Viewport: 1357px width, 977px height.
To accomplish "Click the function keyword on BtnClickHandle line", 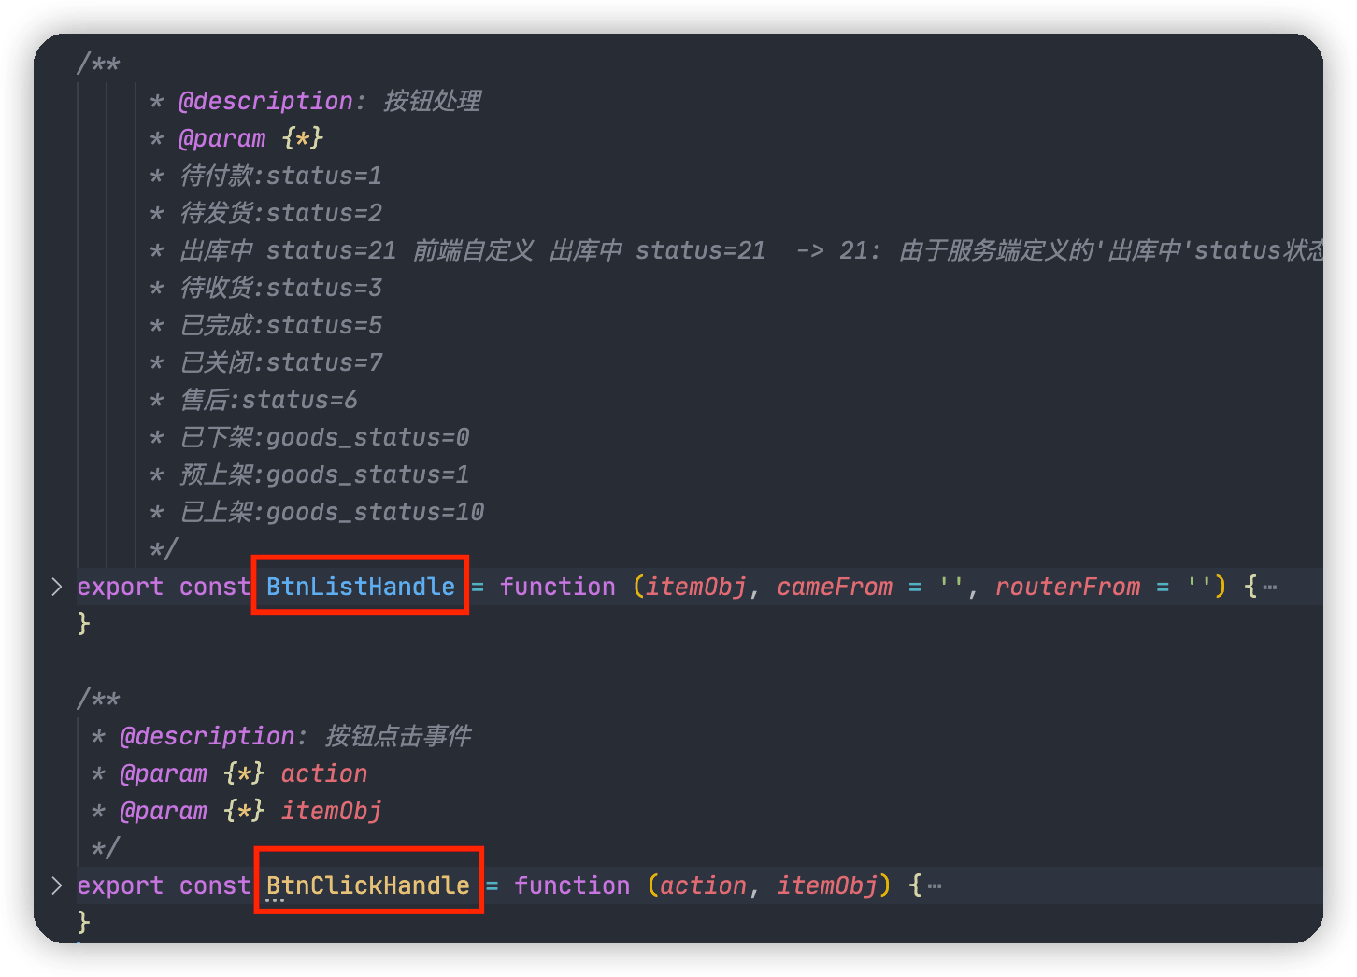I will (572, 885).
